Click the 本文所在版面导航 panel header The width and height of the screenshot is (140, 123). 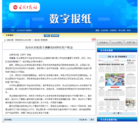point(117,119)
